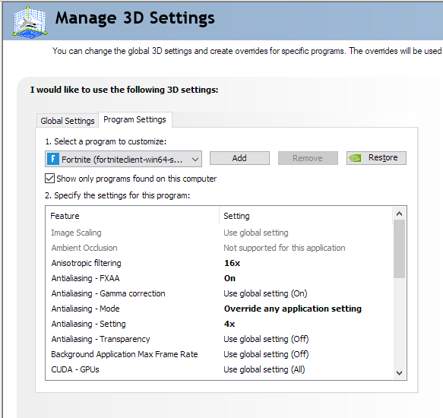Click the settings list scrollbar thumb
This screenshot has width=443, height=418.
tap(399, 249)
